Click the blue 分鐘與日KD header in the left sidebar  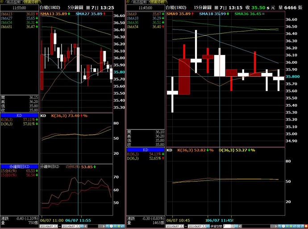[x=19, y=166]
